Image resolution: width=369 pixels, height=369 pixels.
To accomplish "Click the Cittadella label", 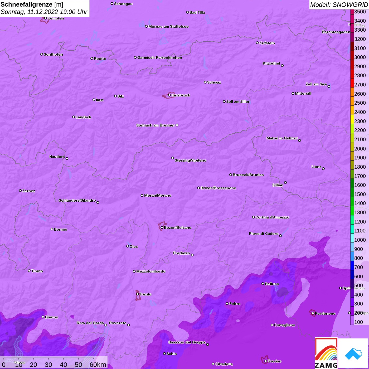I will [x=224, y=364].
